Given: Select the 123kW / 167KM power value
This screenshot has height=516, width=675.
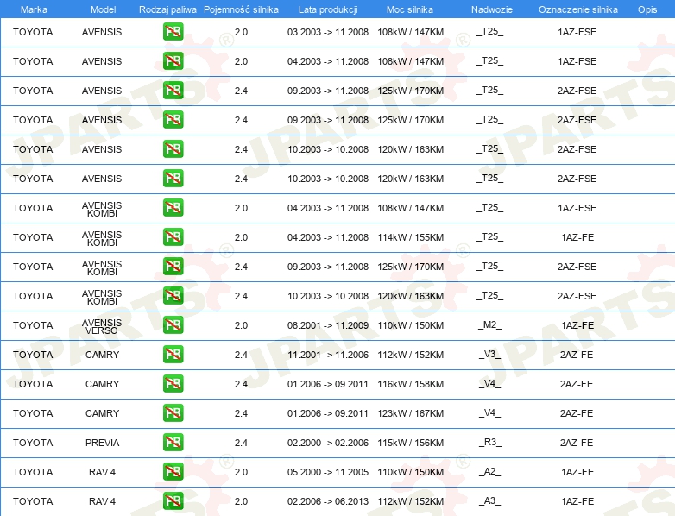Looking at the screenshot, I should pyautogui.click(x=410, y=413).
